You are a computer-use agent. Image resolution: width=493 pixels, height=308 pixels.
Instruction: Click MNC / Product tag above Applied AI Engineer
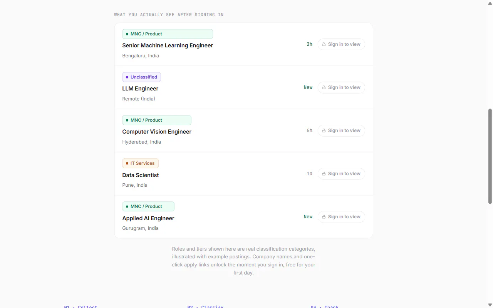(148, 206)
